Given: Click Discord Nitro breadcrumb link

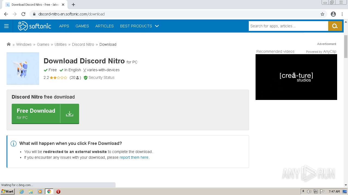Looking at the screenshot, I should (x=83, y=44).
